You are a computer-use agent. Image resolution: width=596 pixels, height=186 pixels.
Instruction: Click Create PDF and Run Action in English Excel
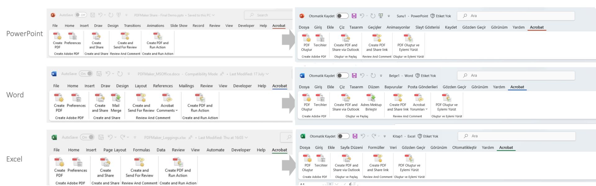point(178,167)
